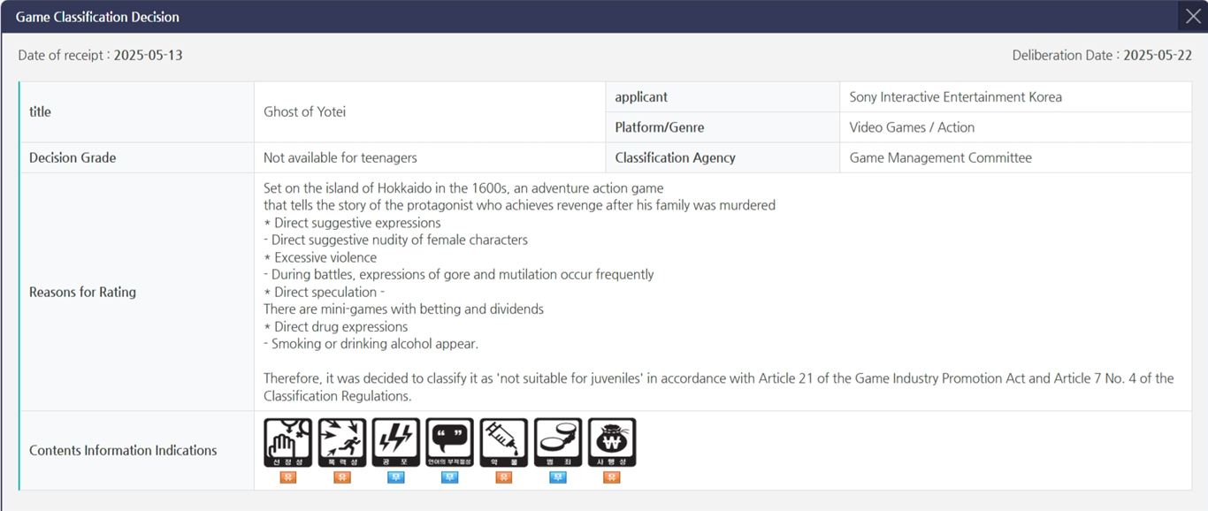This screenshot has height=511, width=1208.
Task: Click applicant Sony Interactive Entertainment Korea
Action: (x=955, y=97)
